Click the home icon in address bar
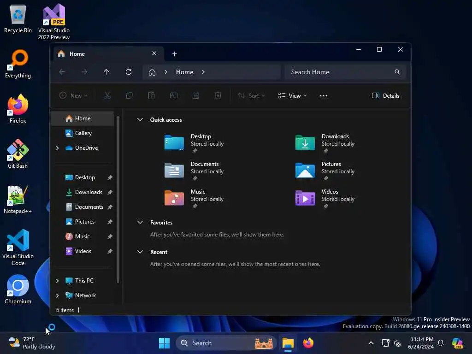 point(152,72)
